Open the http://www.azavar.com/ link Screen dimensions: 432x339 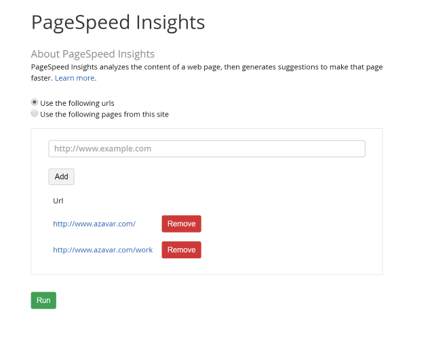click(x=94, y=224)
